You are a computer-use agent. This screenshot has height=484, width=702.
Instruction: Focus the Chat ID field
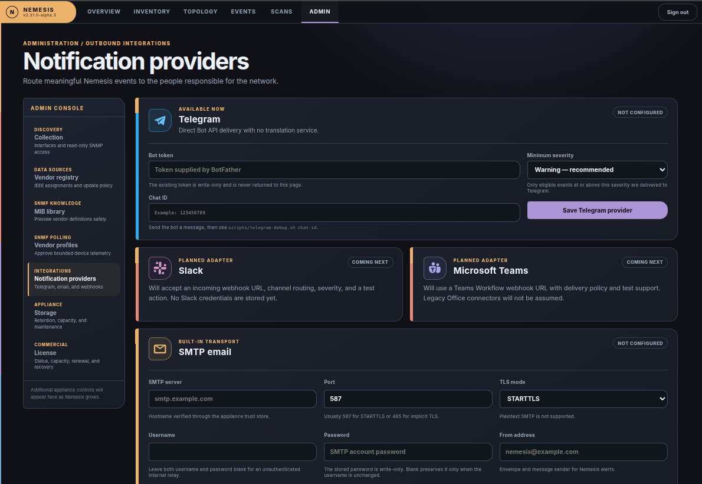(x=334, y=213)
